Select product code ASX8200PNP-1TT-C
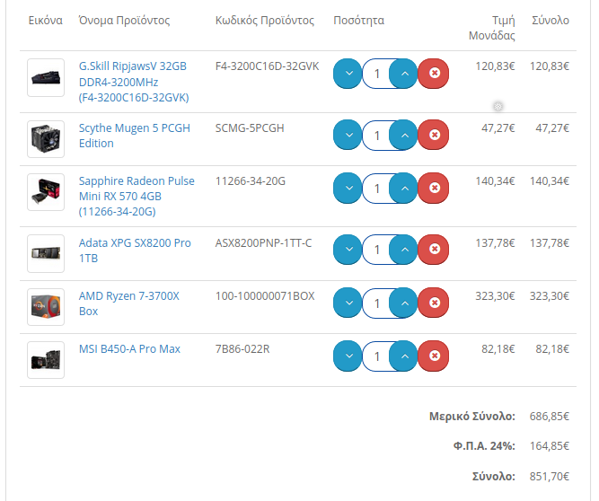 click(x=264, y=242)
